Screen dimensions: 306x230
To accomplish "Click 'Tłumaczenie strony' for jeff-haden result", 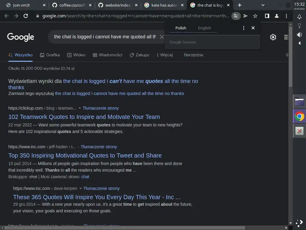I will click(x=99, y=147).
